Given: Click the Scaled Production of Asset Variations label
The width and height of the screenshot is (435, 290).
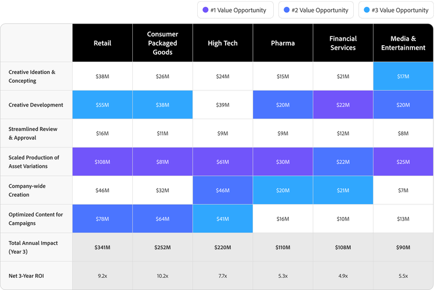Looking at the screenshot, I should 34,161.
